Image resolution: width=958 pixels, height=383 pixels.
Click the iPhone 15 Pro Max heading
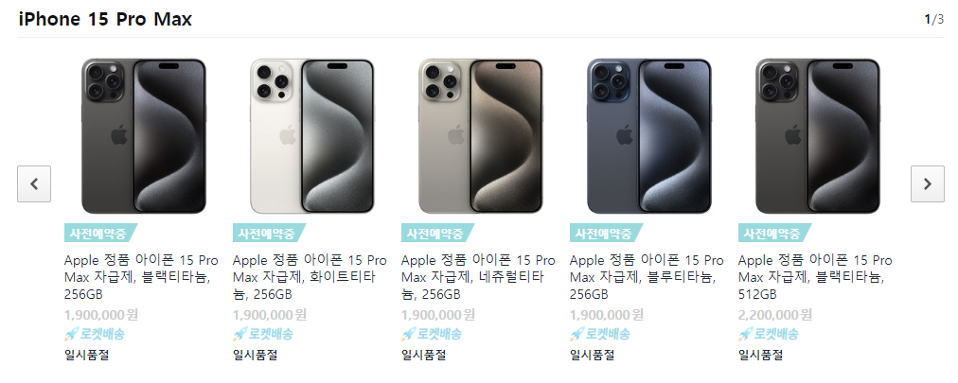[105, 20]
